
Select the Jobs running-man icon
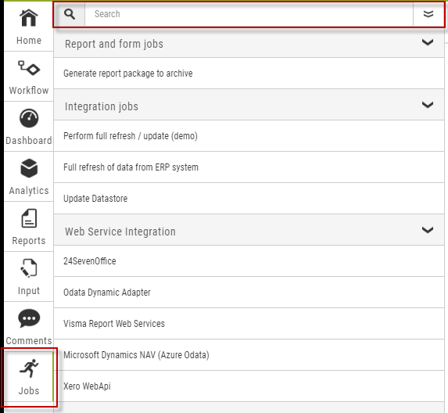(29, 368)
